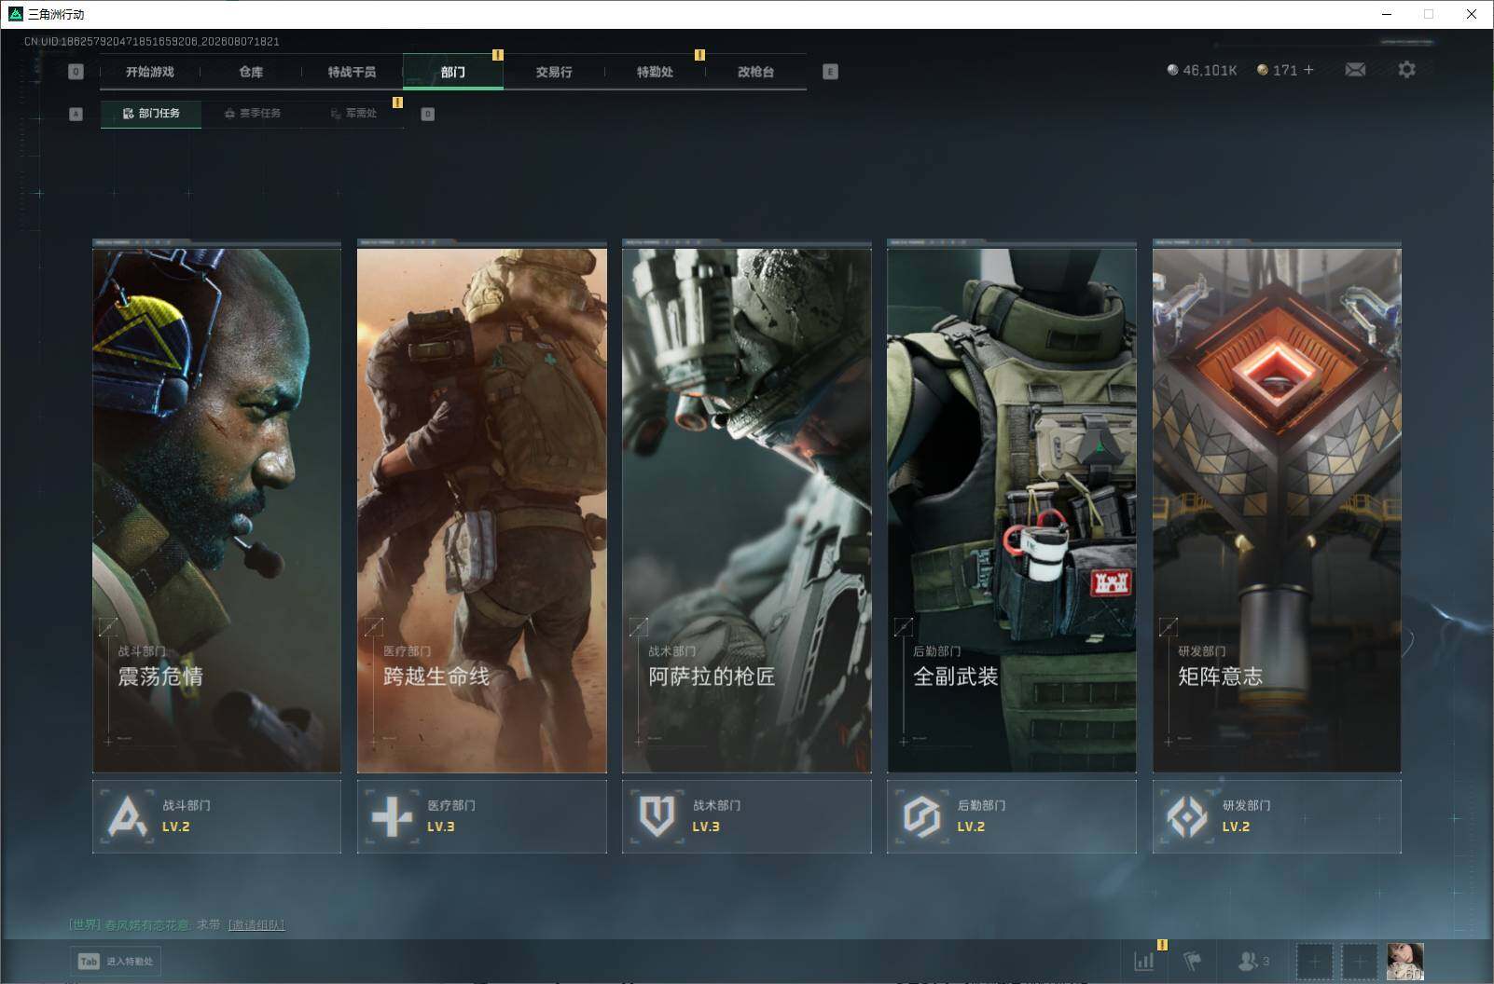This screenshot has height=984, width=1494.
Task: Switch to the 特勤处 tab
Action: 655,72
